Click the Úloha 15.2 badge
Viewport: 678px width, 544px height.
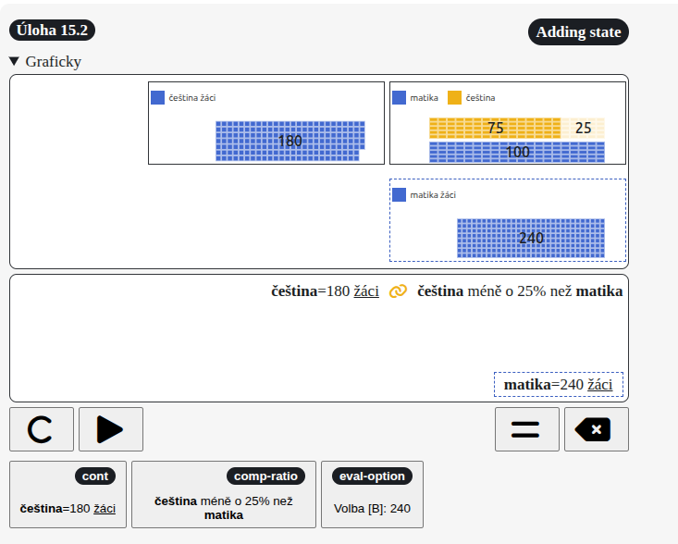pos(52,30)
